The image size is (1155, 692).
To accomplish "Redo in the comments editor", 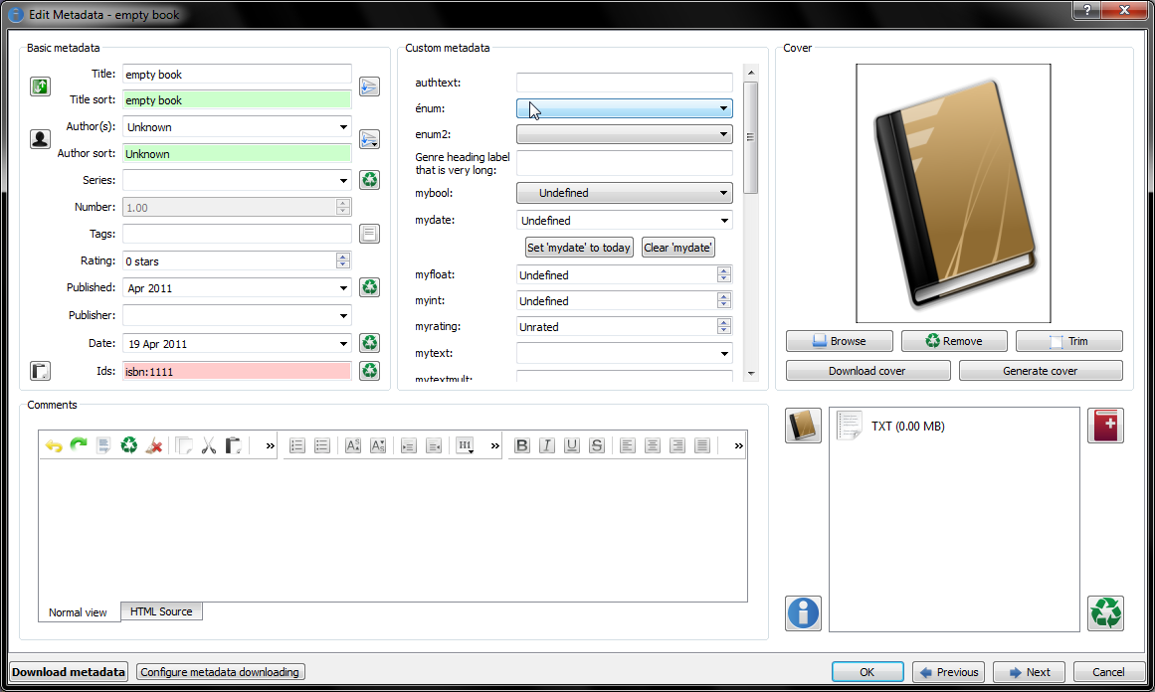I will (79, 445).
